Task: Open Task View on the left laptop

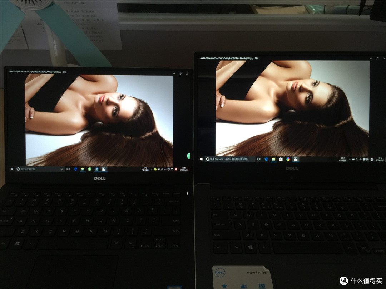Action: [68, 169]
